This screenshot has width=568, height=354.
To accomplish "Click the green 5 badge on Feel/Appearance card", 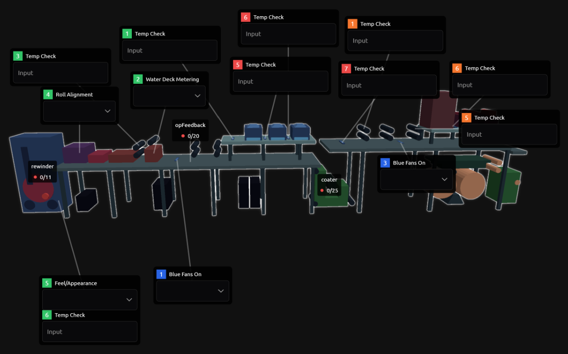I will [46, 283].
